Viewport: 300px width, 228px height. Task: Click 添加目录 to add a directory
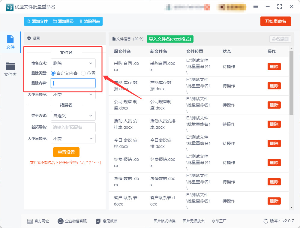click(x=63, y=21)
